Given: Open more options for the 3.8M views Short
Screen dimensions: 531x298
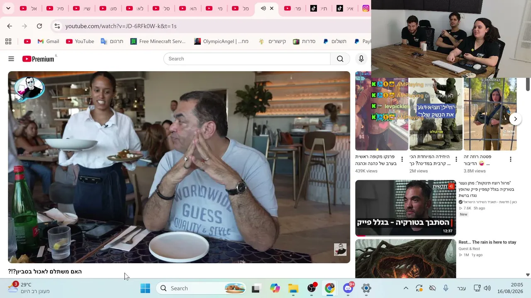Looking at the screenshot, I should [511, 159].
